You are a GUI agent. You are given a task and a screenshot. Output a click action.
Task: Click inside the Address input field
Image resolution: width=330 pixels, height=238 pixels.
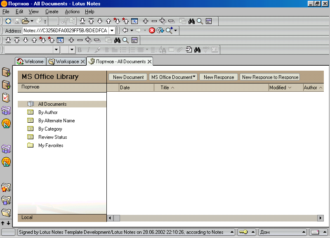66,31
